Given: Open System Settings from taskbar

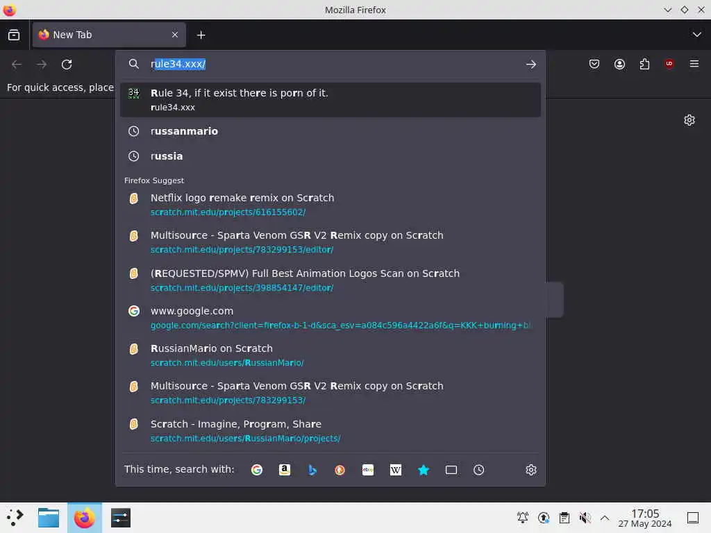Looking at the screenshot, I should [x=120, y=518].
